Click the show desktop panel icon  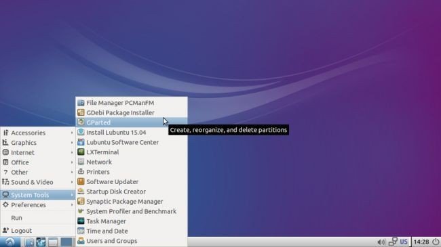tap(53, 242)
